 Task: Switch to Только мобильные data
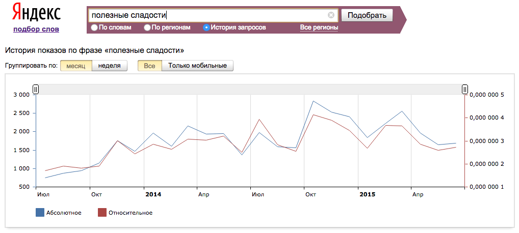pos(197,66)
